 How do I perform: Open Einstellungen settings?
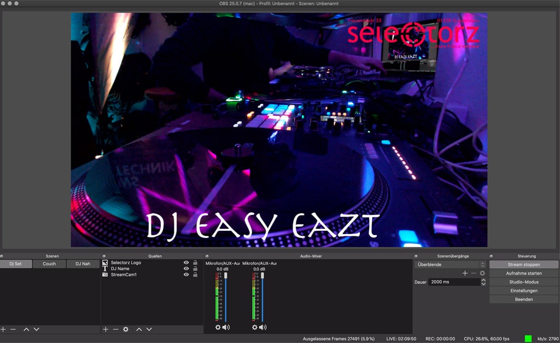tap(523, 290)
